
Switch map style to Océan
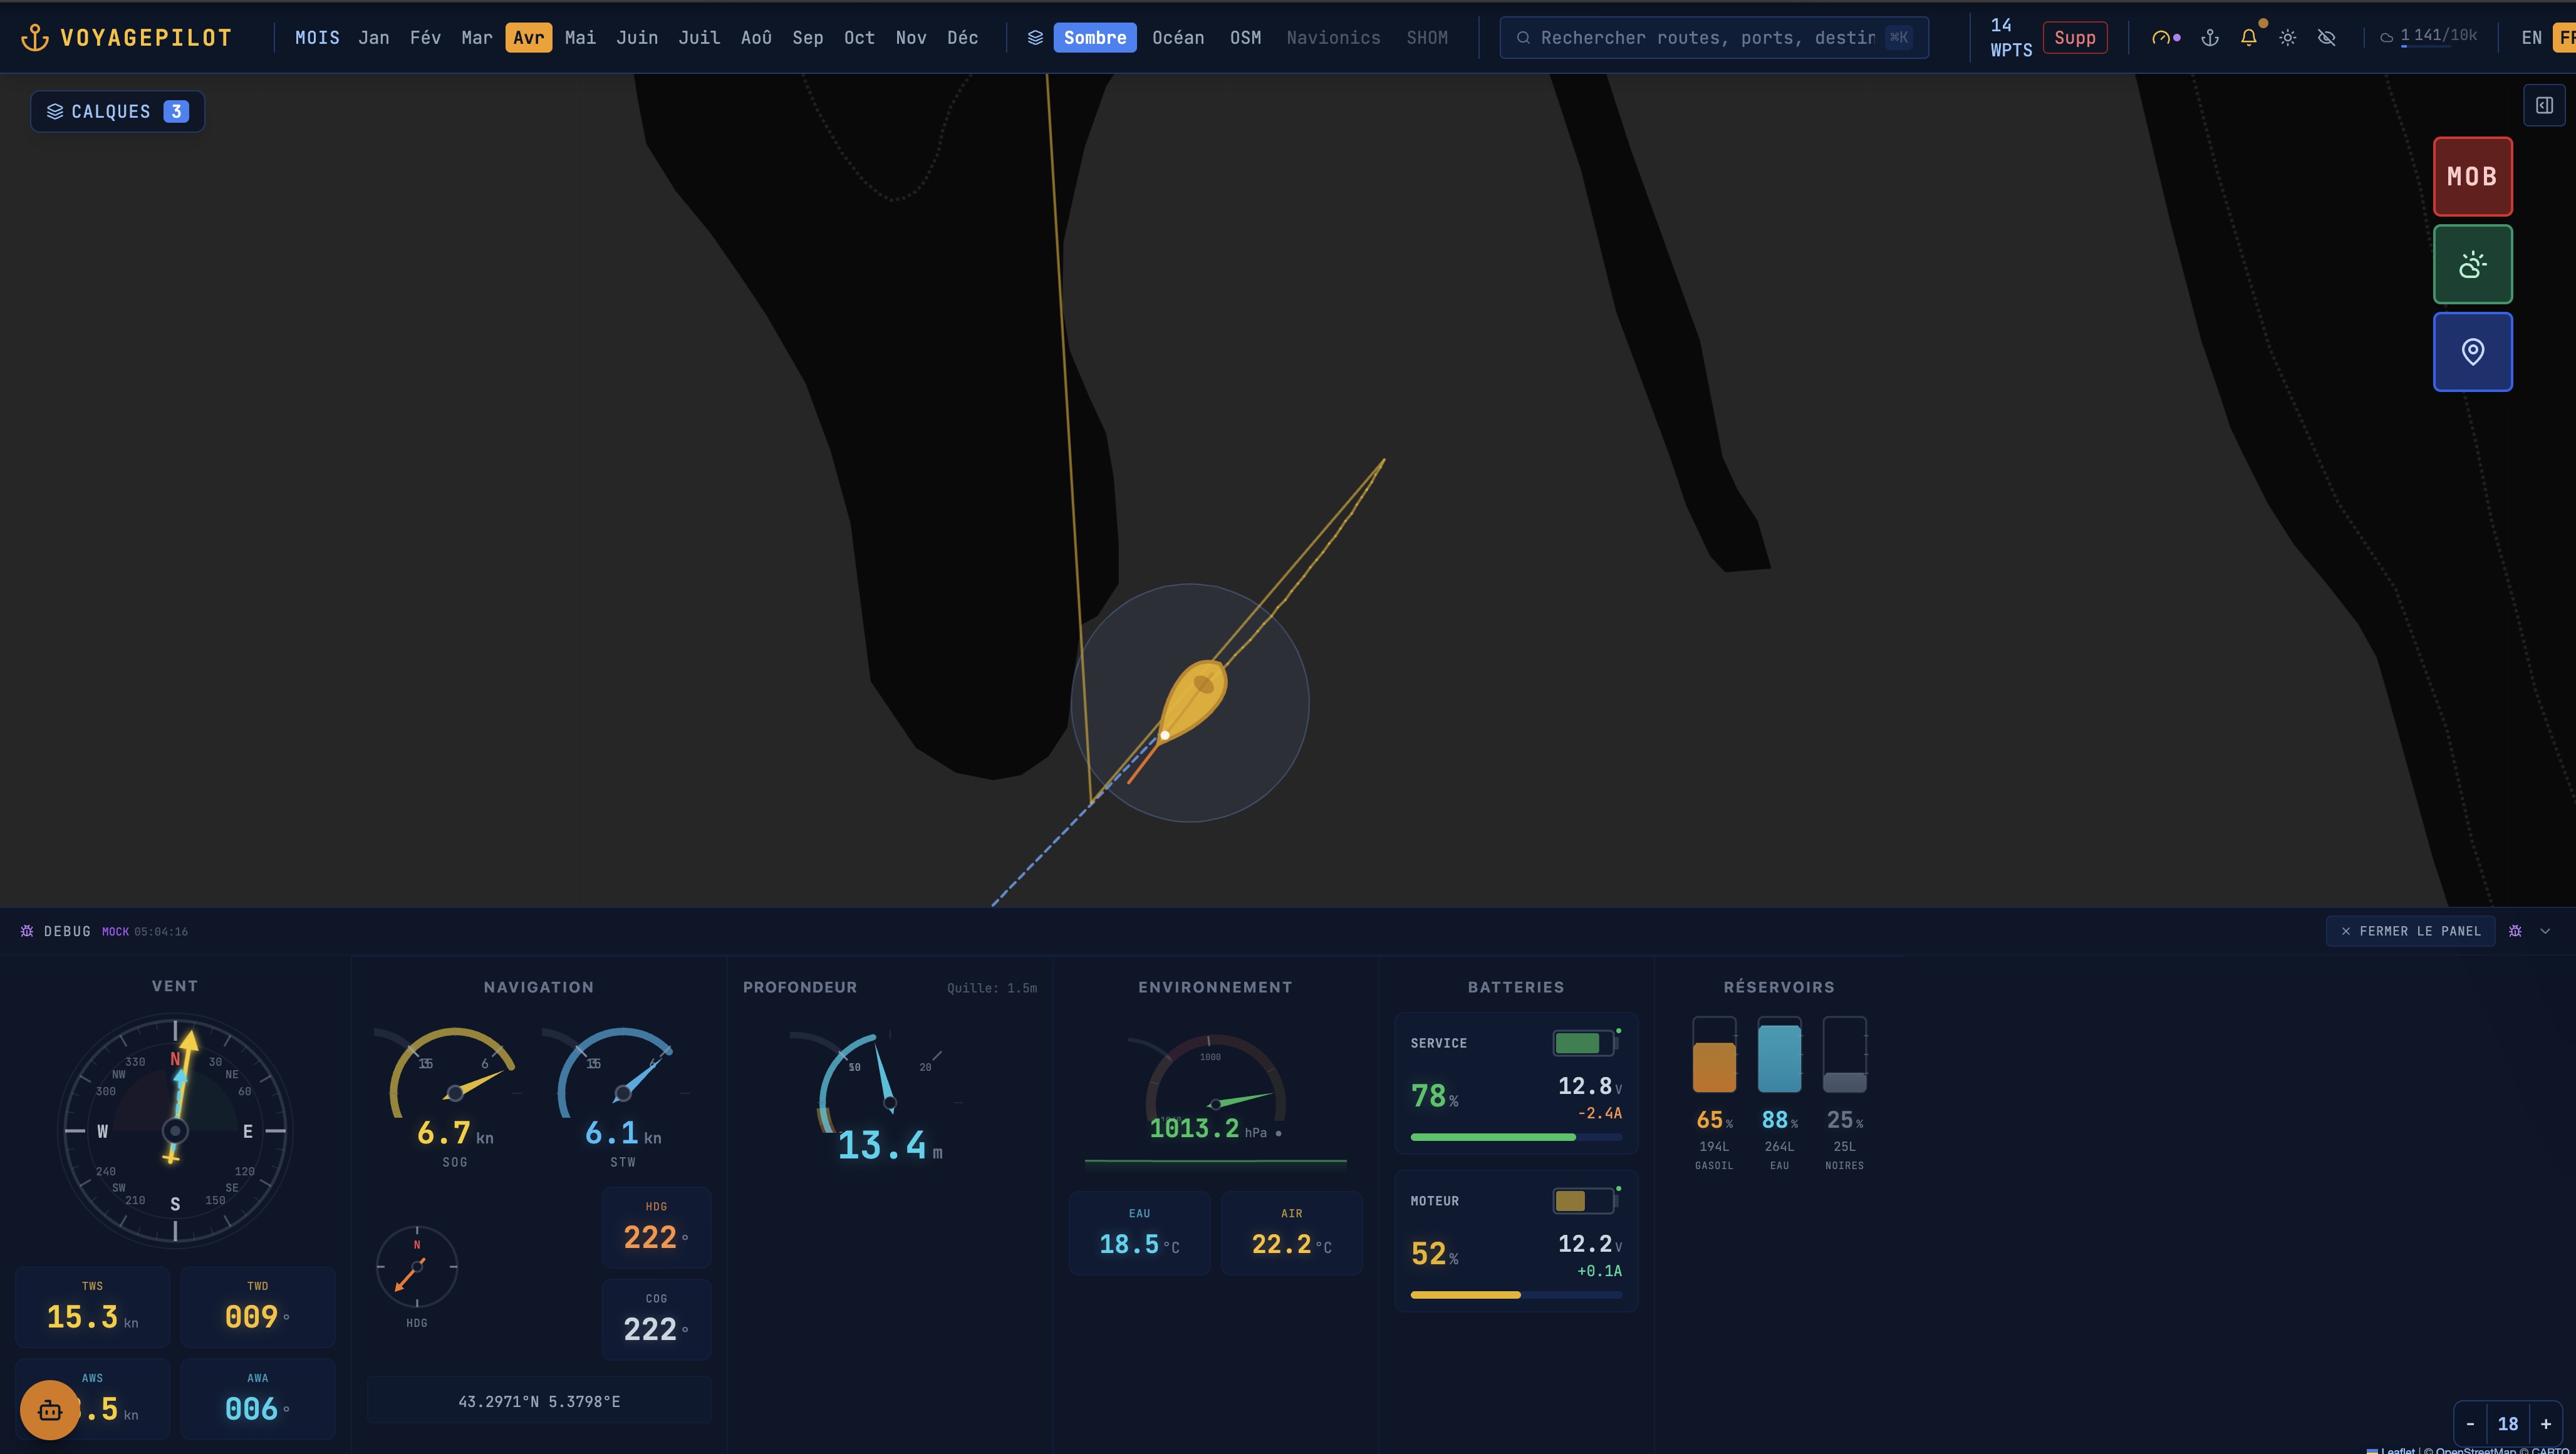(x=1177, y=38)
